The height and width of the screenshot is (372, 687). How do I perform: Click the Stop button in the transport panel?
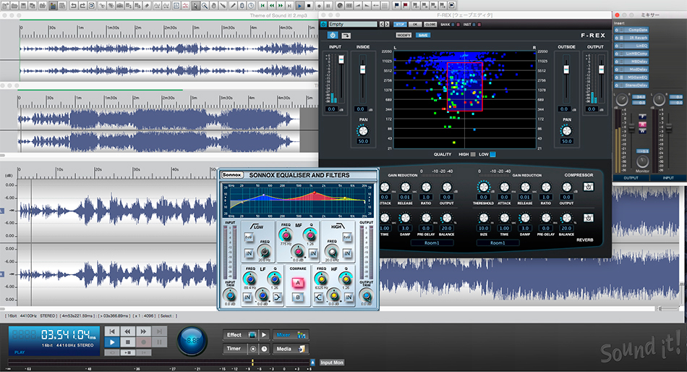pyautogui.click(x=128, y=342)
